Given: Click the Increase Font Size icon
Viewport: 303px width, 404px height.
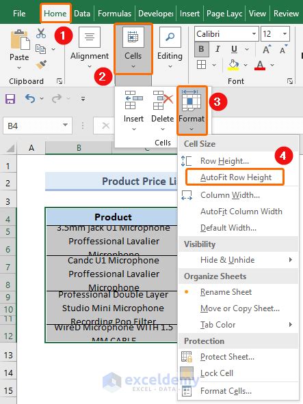Looking at the screenshot, I should tap(267, 49).
